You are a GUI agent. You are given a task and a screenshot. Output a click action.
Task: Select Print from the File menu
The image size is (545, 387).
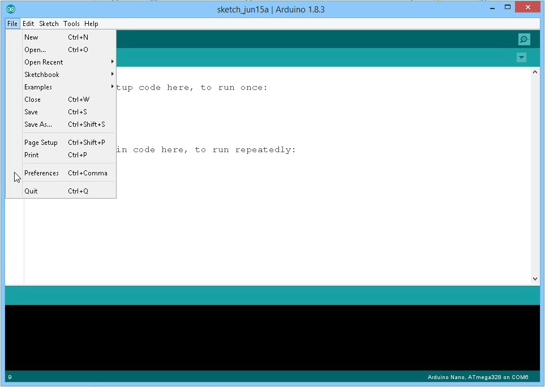coord(32,155)
